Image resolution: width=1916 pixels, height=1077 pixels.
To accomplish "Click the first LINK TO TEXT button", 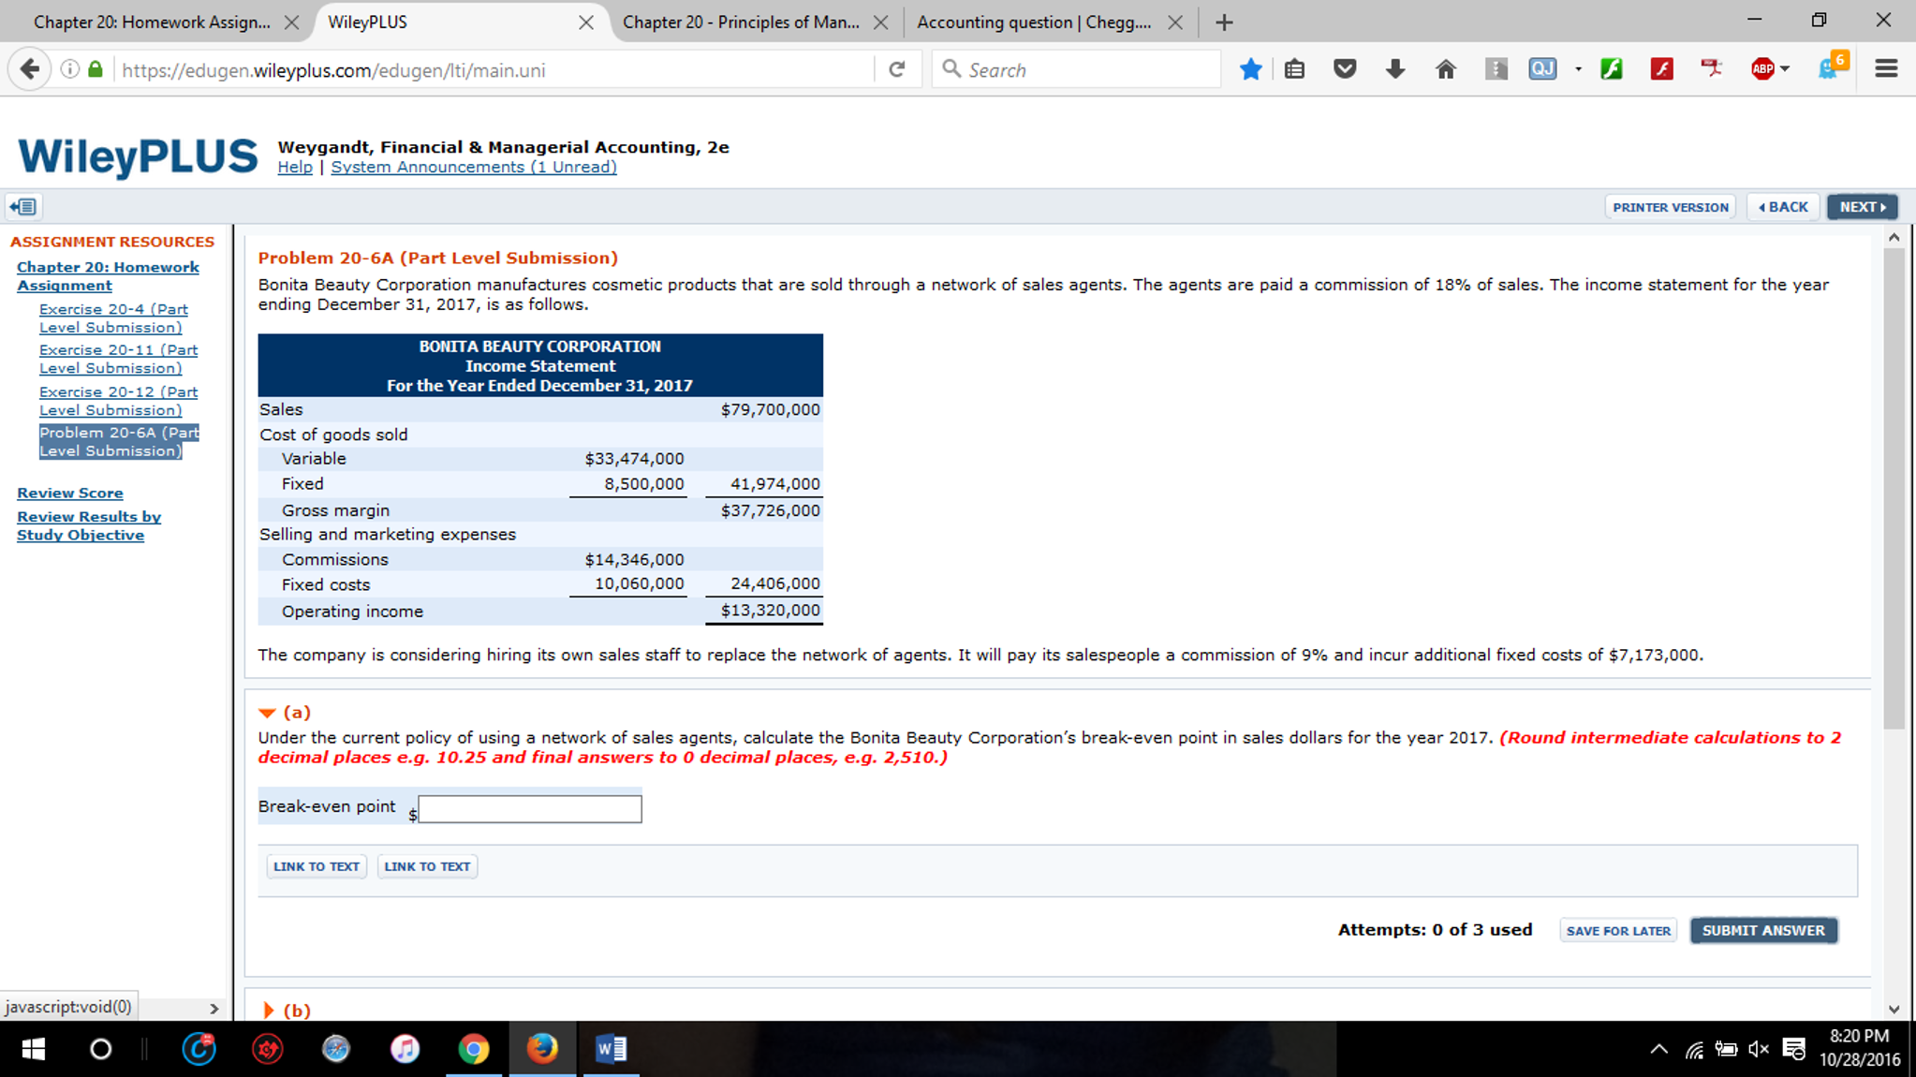I will point(317,867).
